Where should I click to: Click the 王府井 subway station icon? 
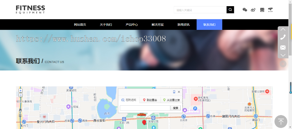[x=183, y=117]
